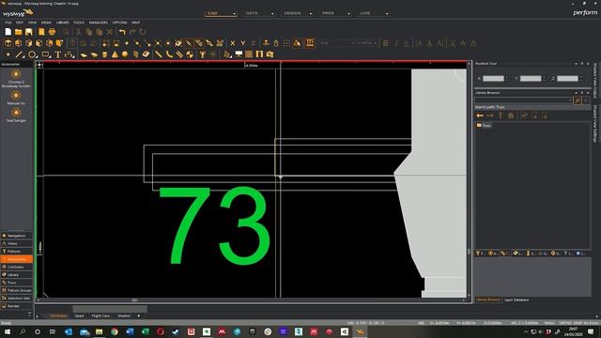Click the grid dots snap icon
Image resolution: width=601 pixels, height=338 pixels.
point(286,43)
